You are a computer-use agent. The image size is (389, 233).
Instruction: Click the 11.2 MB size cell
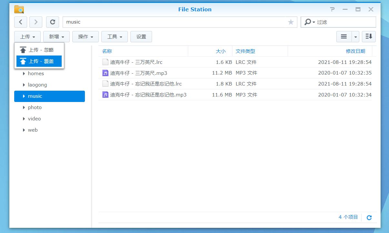[x=222, y=73]
